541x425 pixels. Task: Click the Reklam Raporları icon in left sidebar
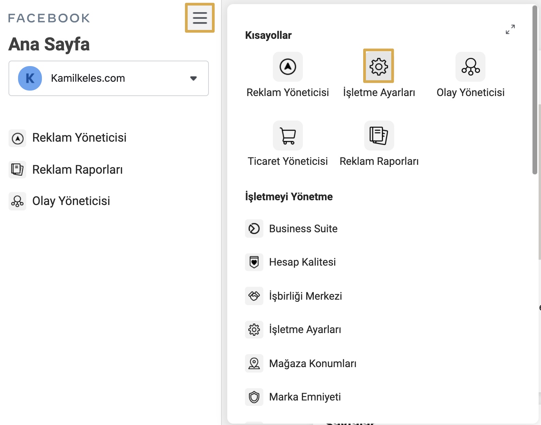17,170
